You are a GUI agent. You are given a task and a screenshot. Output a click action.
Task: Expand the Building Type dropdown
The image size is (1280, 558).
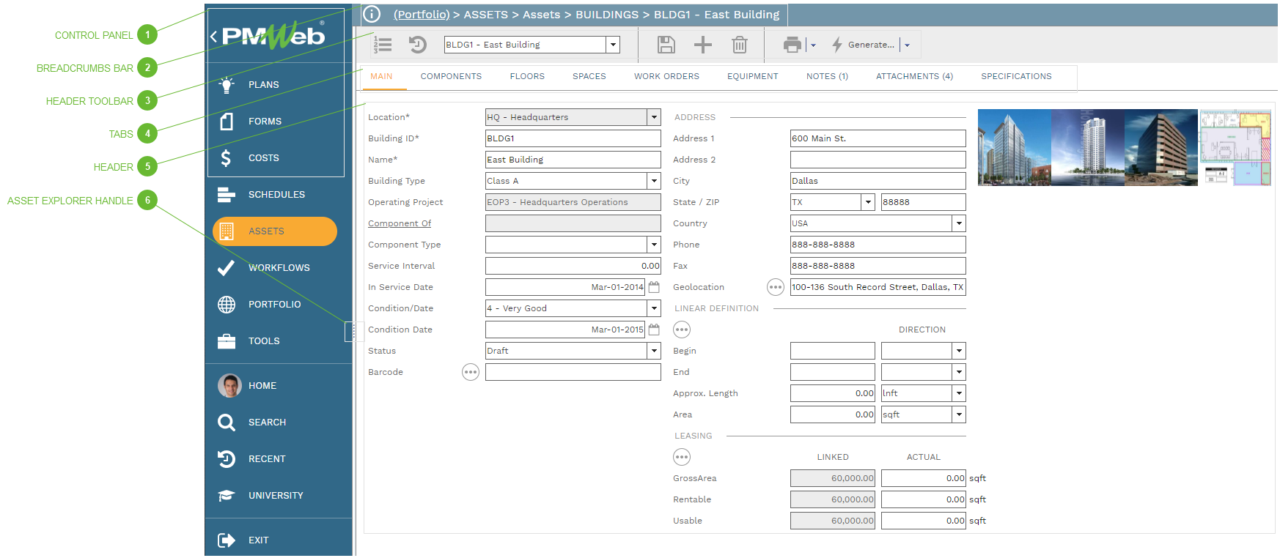click(x=653, y=181)
